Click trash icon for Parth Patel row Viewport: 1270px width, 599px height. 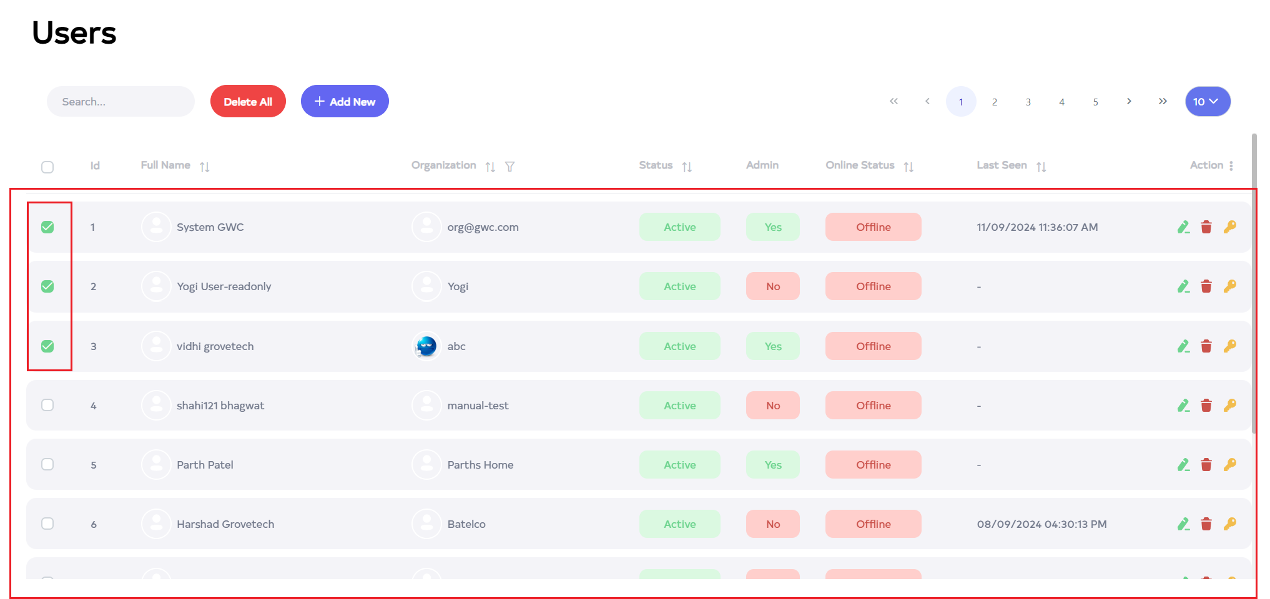tap(1206, 465)
